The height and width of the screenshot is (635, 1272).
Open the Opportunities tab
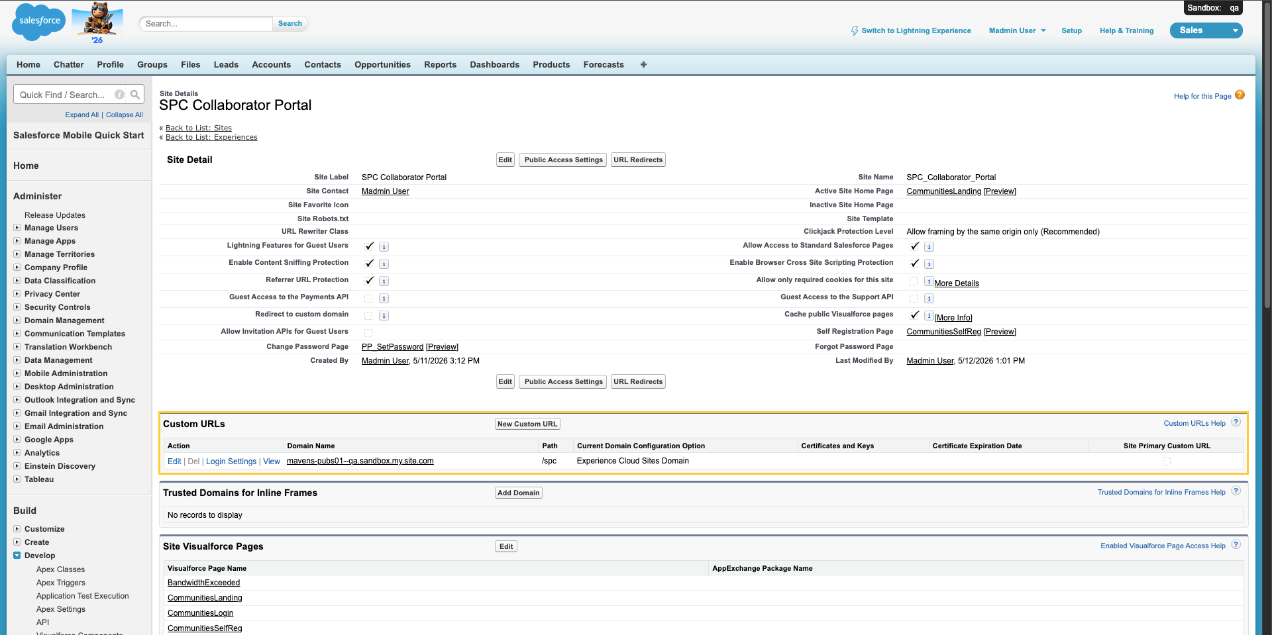pyautogui.click(x=382, y=65)
